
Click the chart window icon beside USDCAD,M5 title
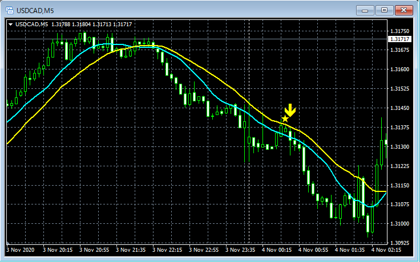pyautogui.click(x=10, y=10)
